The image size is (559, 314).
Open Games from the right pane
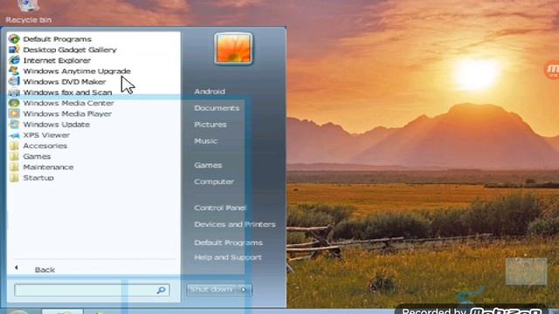[x=208, y=165]
